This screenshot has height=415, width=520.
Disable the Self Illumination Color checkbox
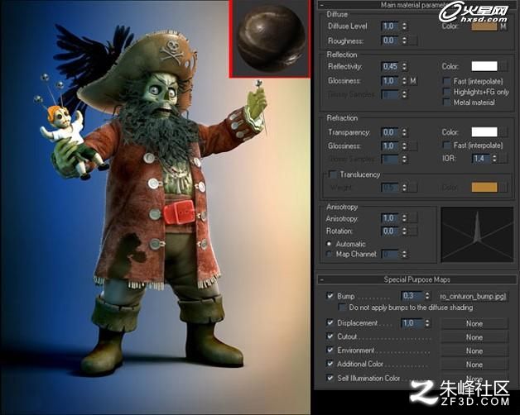tap(330, 378)
